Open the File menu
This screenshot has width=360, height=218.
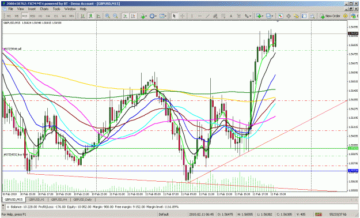10,9
